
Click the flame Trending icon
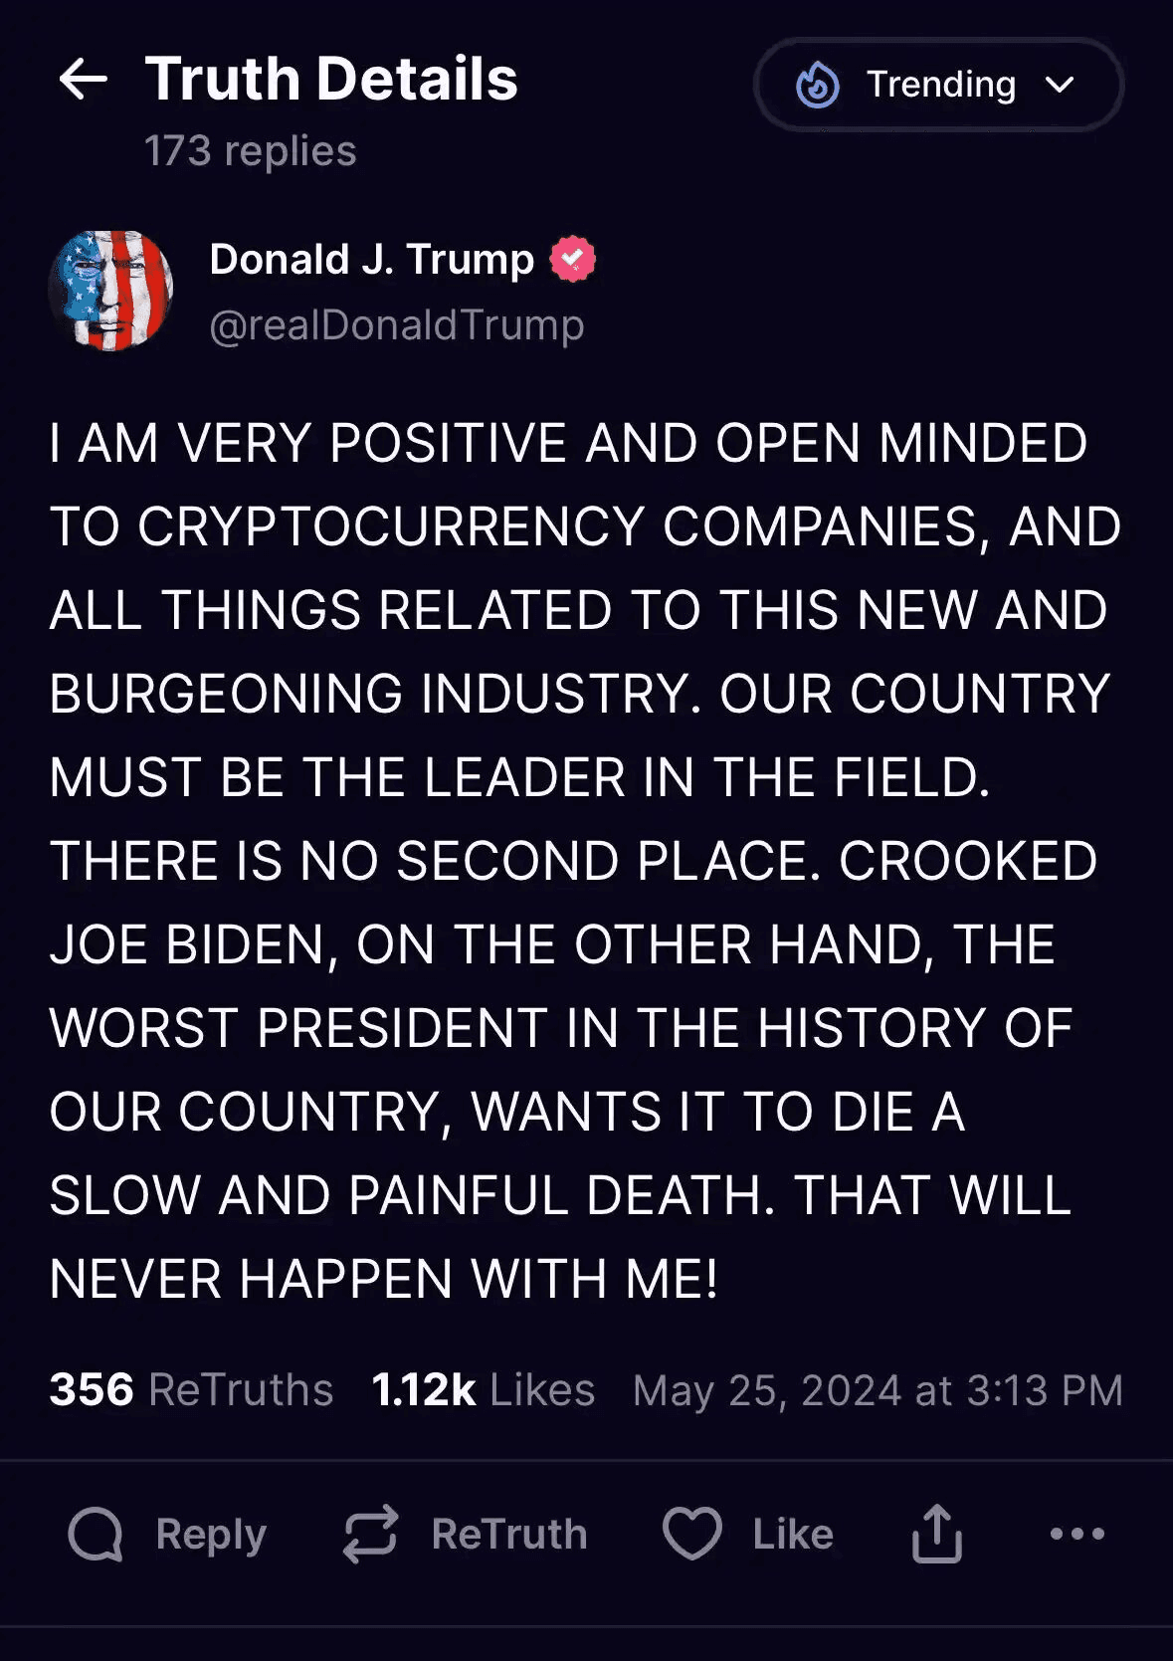click(818, 86)
